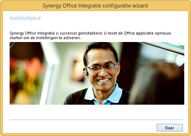191x136 pixels.
Task: Click the small logo on blue collar
Action: point(115,98)
